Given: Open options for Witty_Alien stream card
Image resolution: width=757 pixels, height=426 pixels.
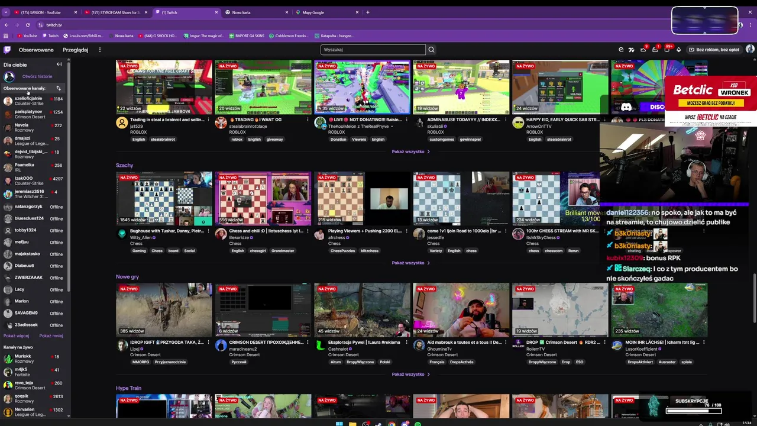Looking at the screenshot, I should tap(208, 231).
